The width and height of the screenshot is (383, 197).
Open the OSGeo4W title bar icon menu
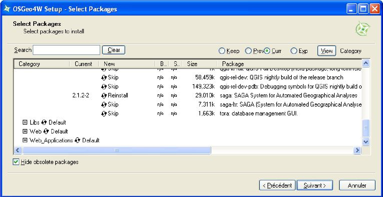coord(7,9)
